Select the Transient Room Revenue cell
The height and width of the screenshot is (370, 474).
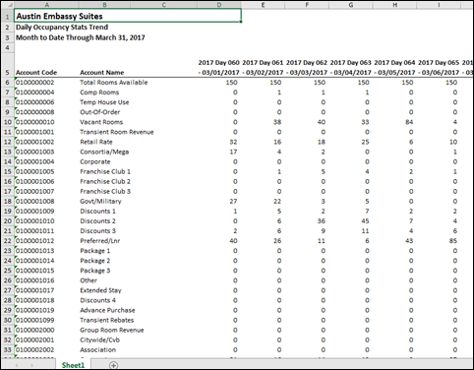(117, 132)
